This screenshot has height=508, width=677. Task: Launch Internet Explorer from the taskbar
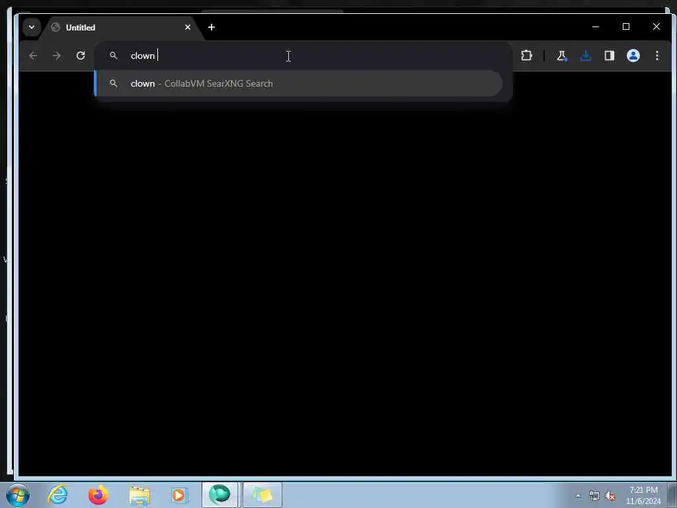pyautogui.click(x=58, y=495)
